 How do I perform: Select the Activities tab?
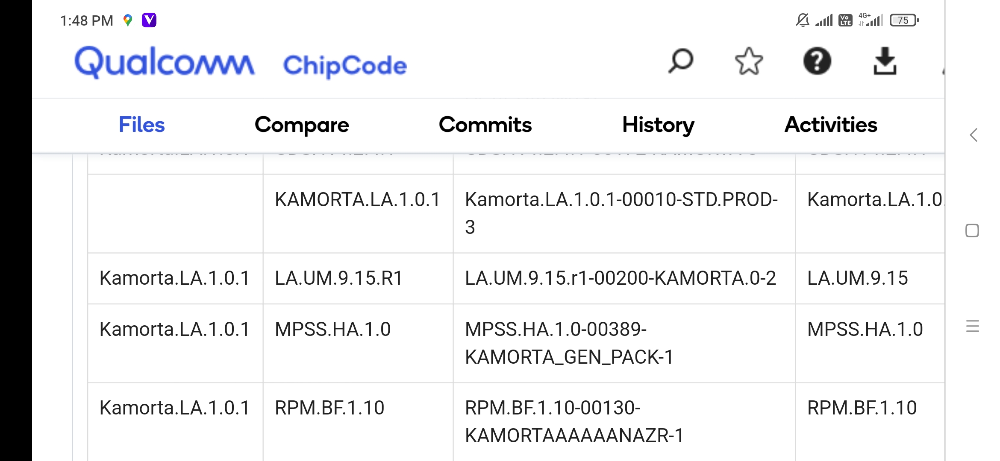pos(831,125)
